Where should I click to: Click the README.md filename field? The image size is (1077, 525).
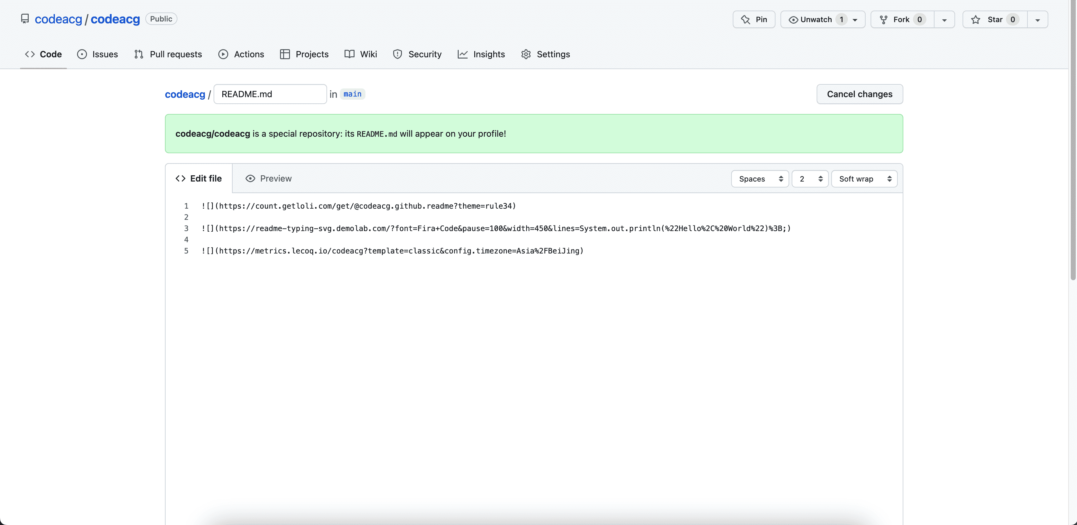click(x=270, y=94)
